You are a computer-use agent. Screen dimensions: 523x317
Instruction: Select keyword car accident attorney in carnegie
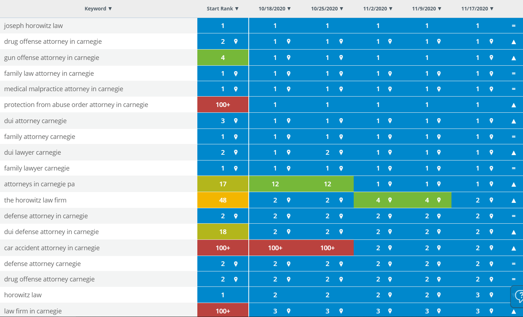point(52,248)
